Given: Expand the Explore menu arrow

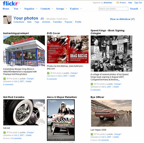Looking at the screenshot, I should tap(81, 9).
